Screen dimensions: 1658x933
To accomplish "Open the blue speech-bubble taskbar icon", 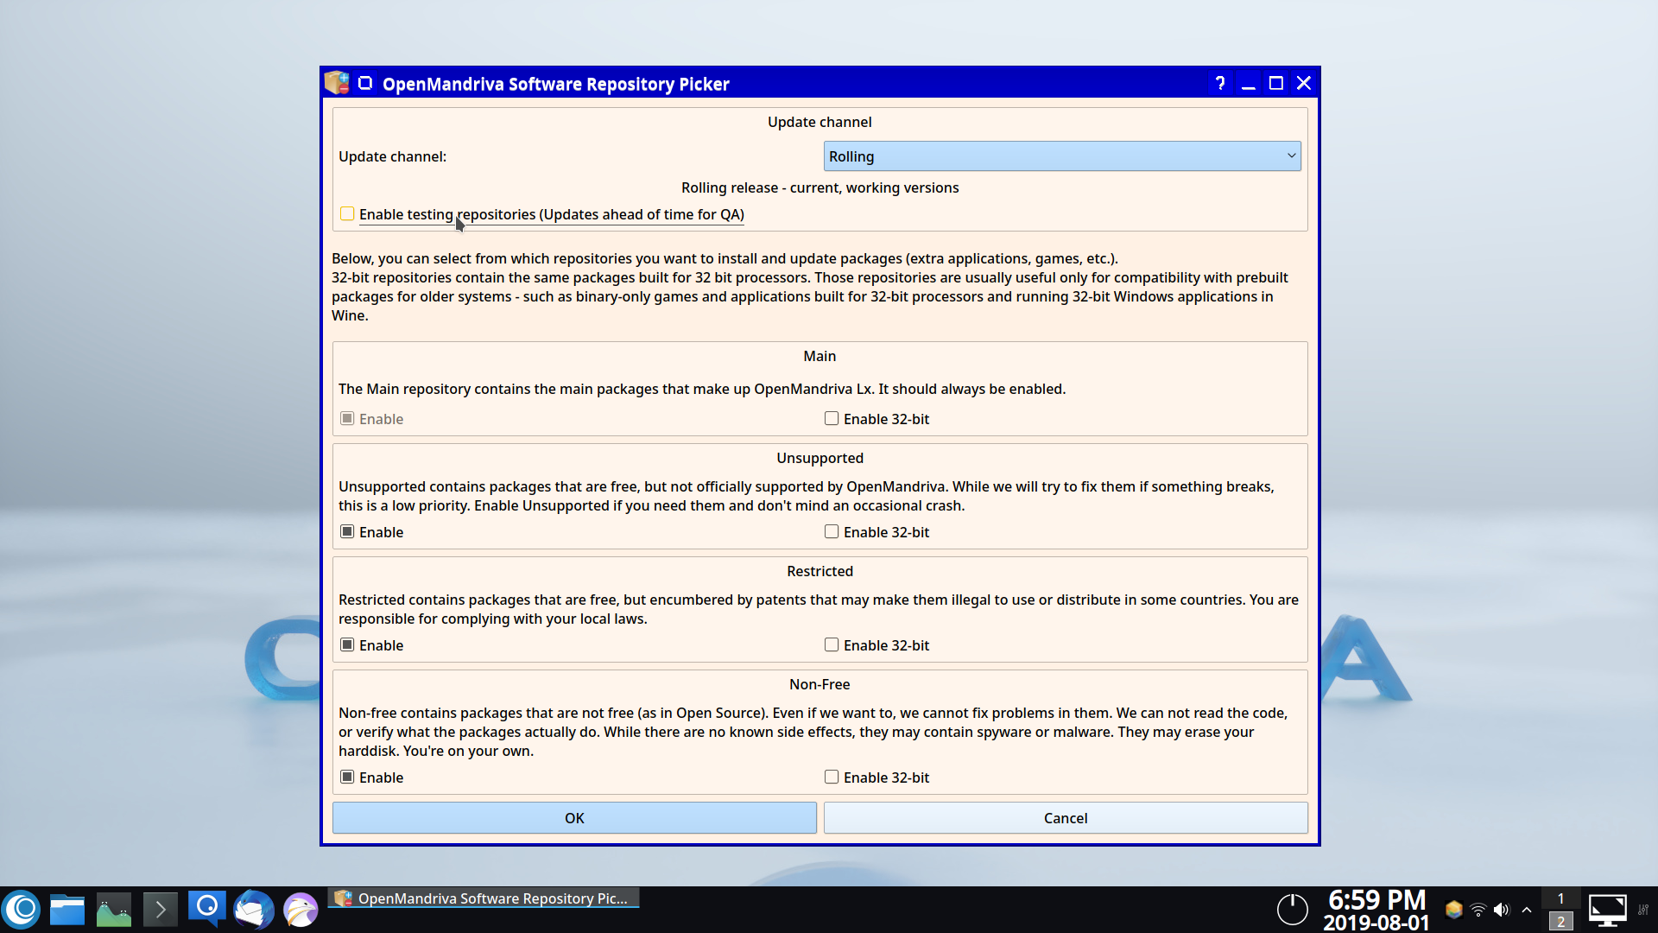I will (207, 910).
